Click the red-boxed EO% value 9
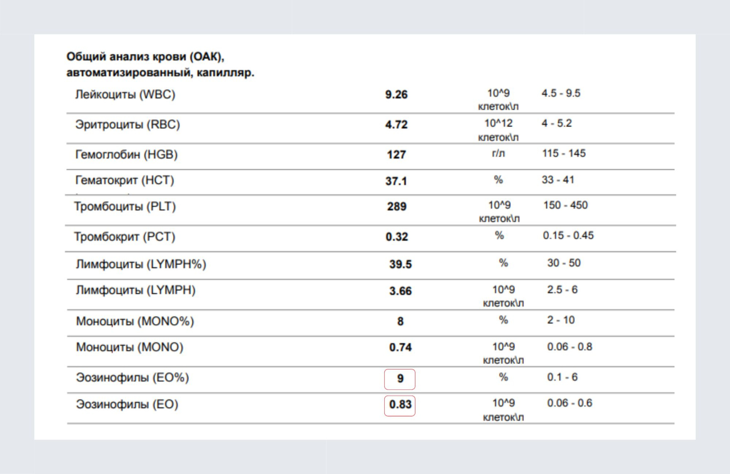The height and width of the screenshot is (474, 730). tap(400, 379)
